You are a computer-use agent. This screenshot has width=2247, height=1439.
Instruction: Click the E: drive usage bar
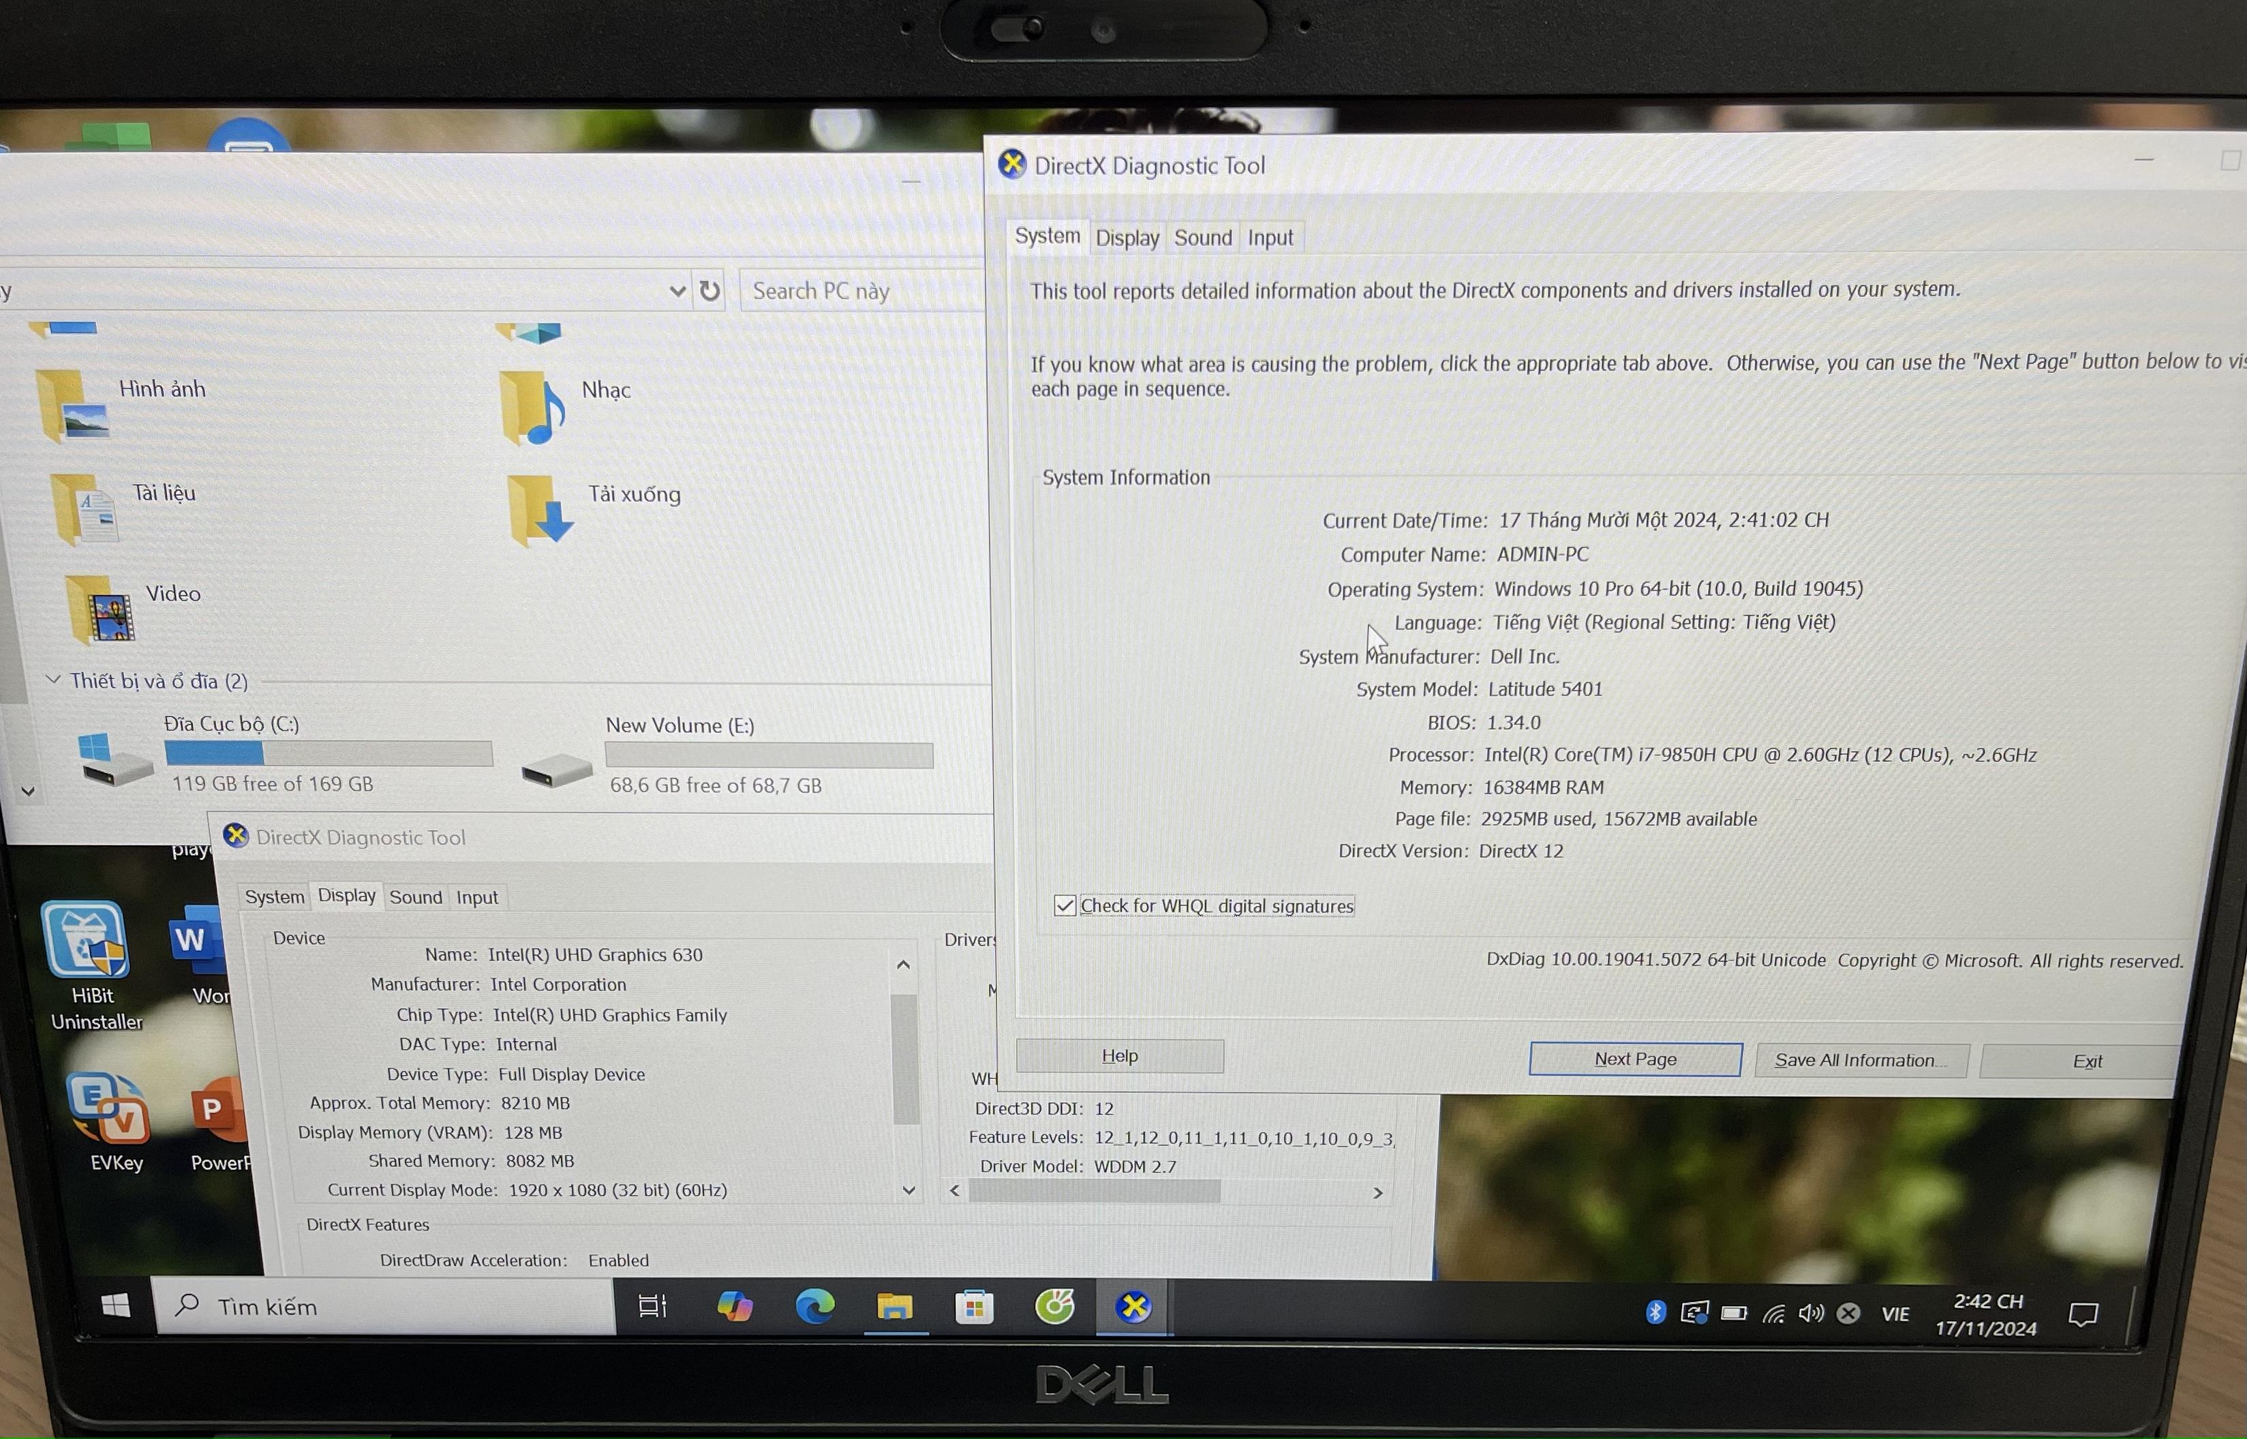769,755
